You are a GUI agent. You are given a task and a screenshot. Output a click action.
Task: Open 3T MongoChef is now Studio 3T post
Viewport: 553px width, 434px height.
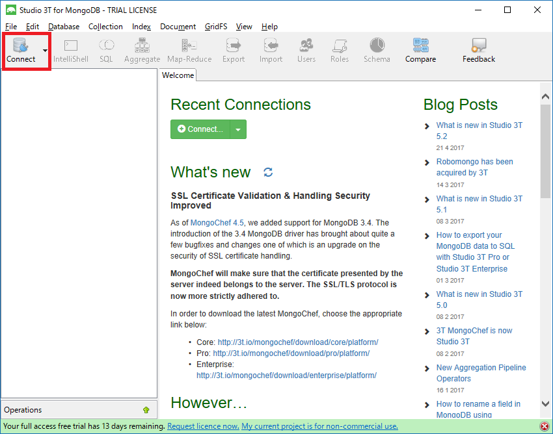[474, 336]
